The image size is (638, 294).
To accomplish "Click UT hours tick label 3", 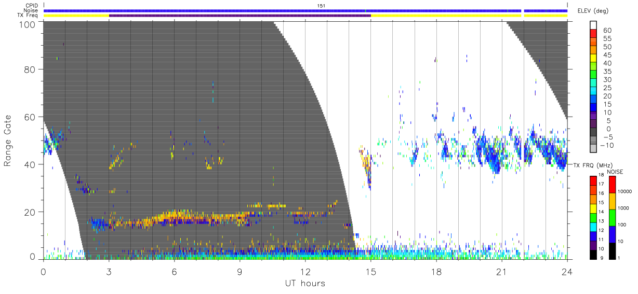I will click(109, 271).
